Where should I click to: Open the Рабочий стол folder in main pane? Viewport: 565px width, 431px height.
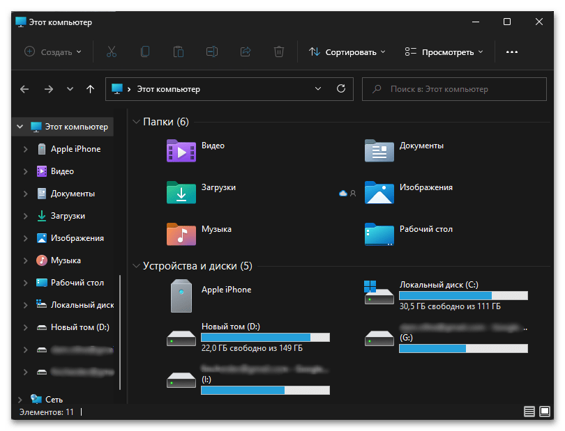coord(379,235)
